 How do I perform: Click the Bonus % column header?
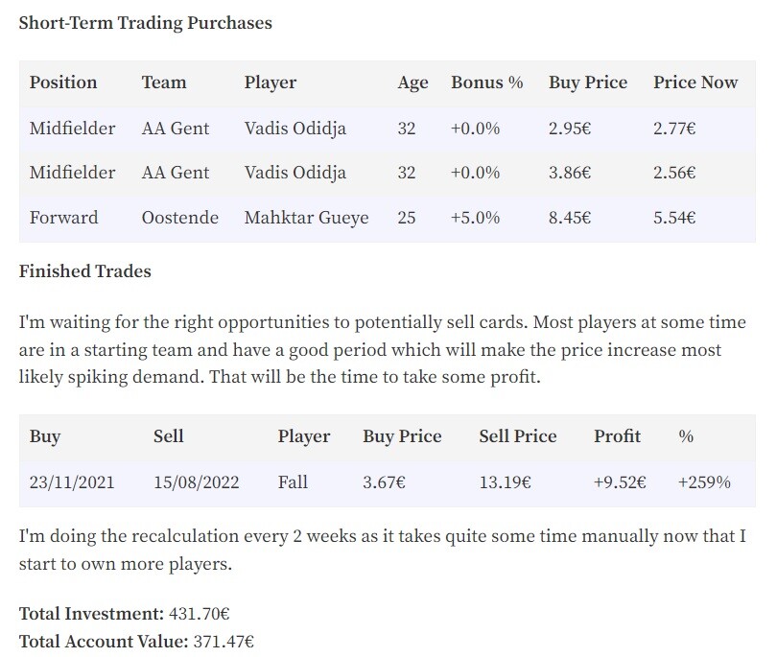coord(486,82)
